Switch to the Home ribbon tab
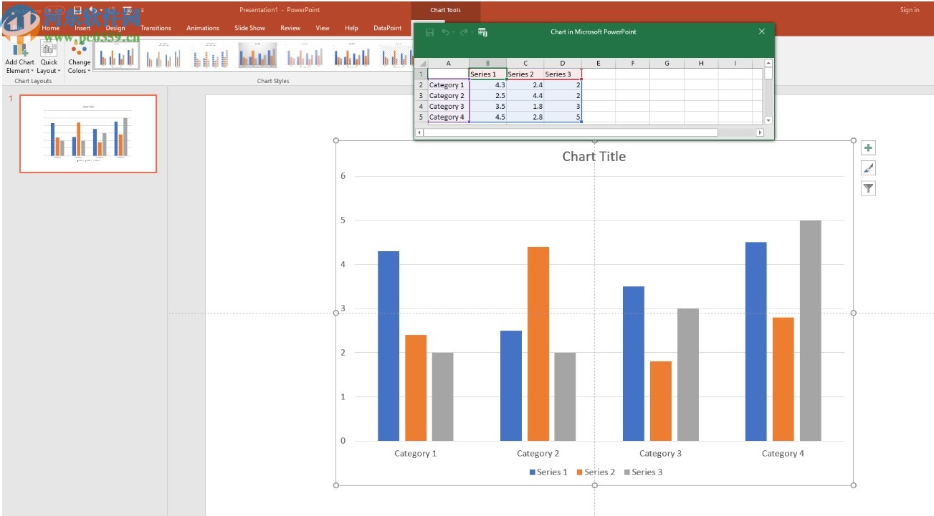The height and width of the screenshot is (516, 934). click(50, 28)
